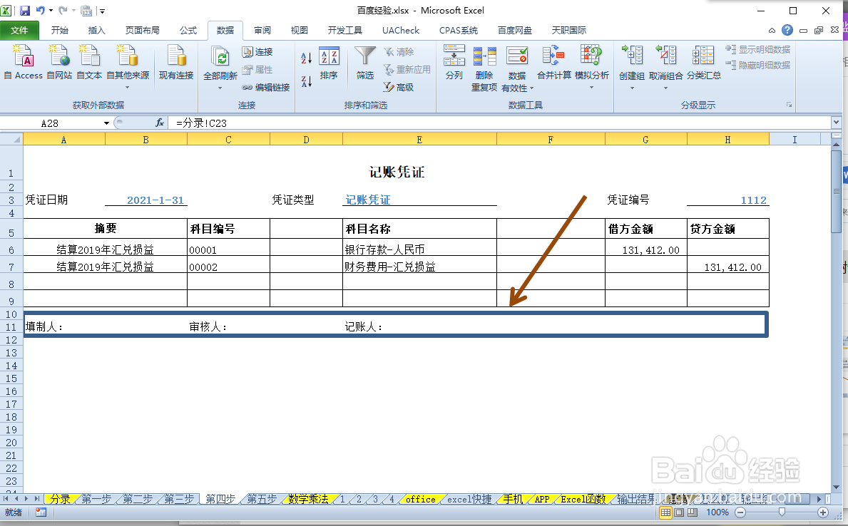
Task: Click the 审阅 ribbon tab
Action: coord(262,30)
